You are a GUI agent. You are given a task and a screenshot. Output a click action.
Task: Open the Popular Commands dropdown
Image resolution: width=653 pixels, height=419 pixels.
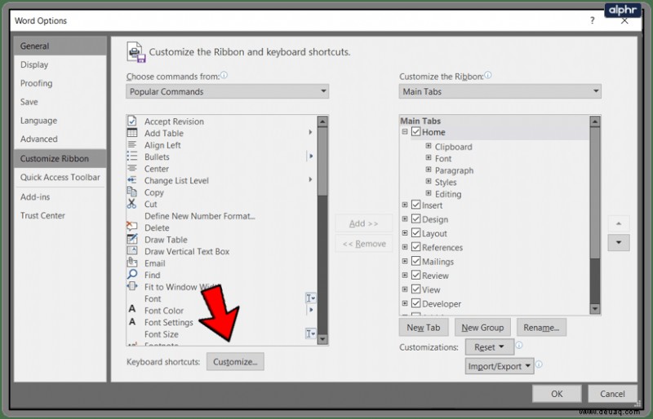(x=228, y=91)
